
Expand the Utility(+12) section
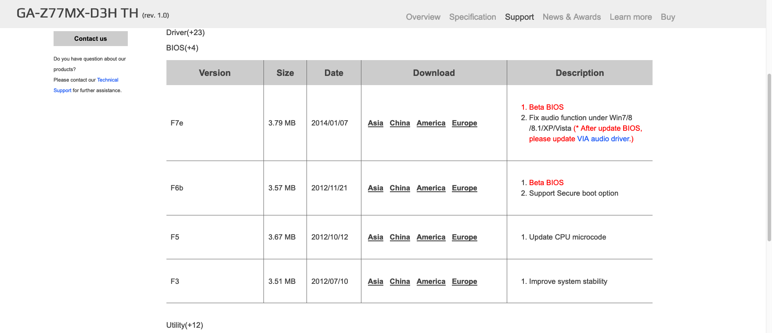pyautogui.click(x=184, y=325)
